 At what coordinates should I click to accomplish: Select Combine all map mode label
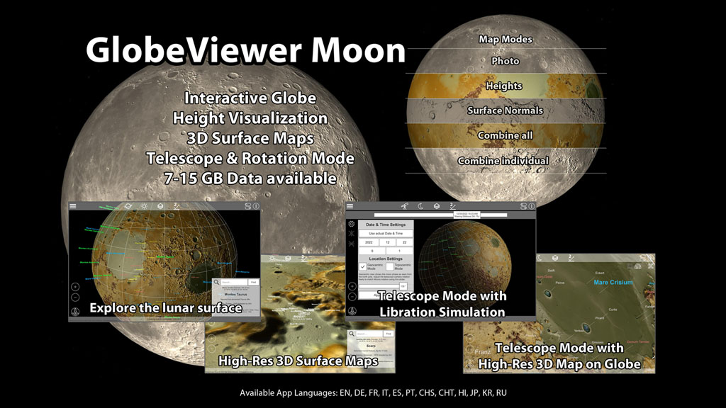505,135
